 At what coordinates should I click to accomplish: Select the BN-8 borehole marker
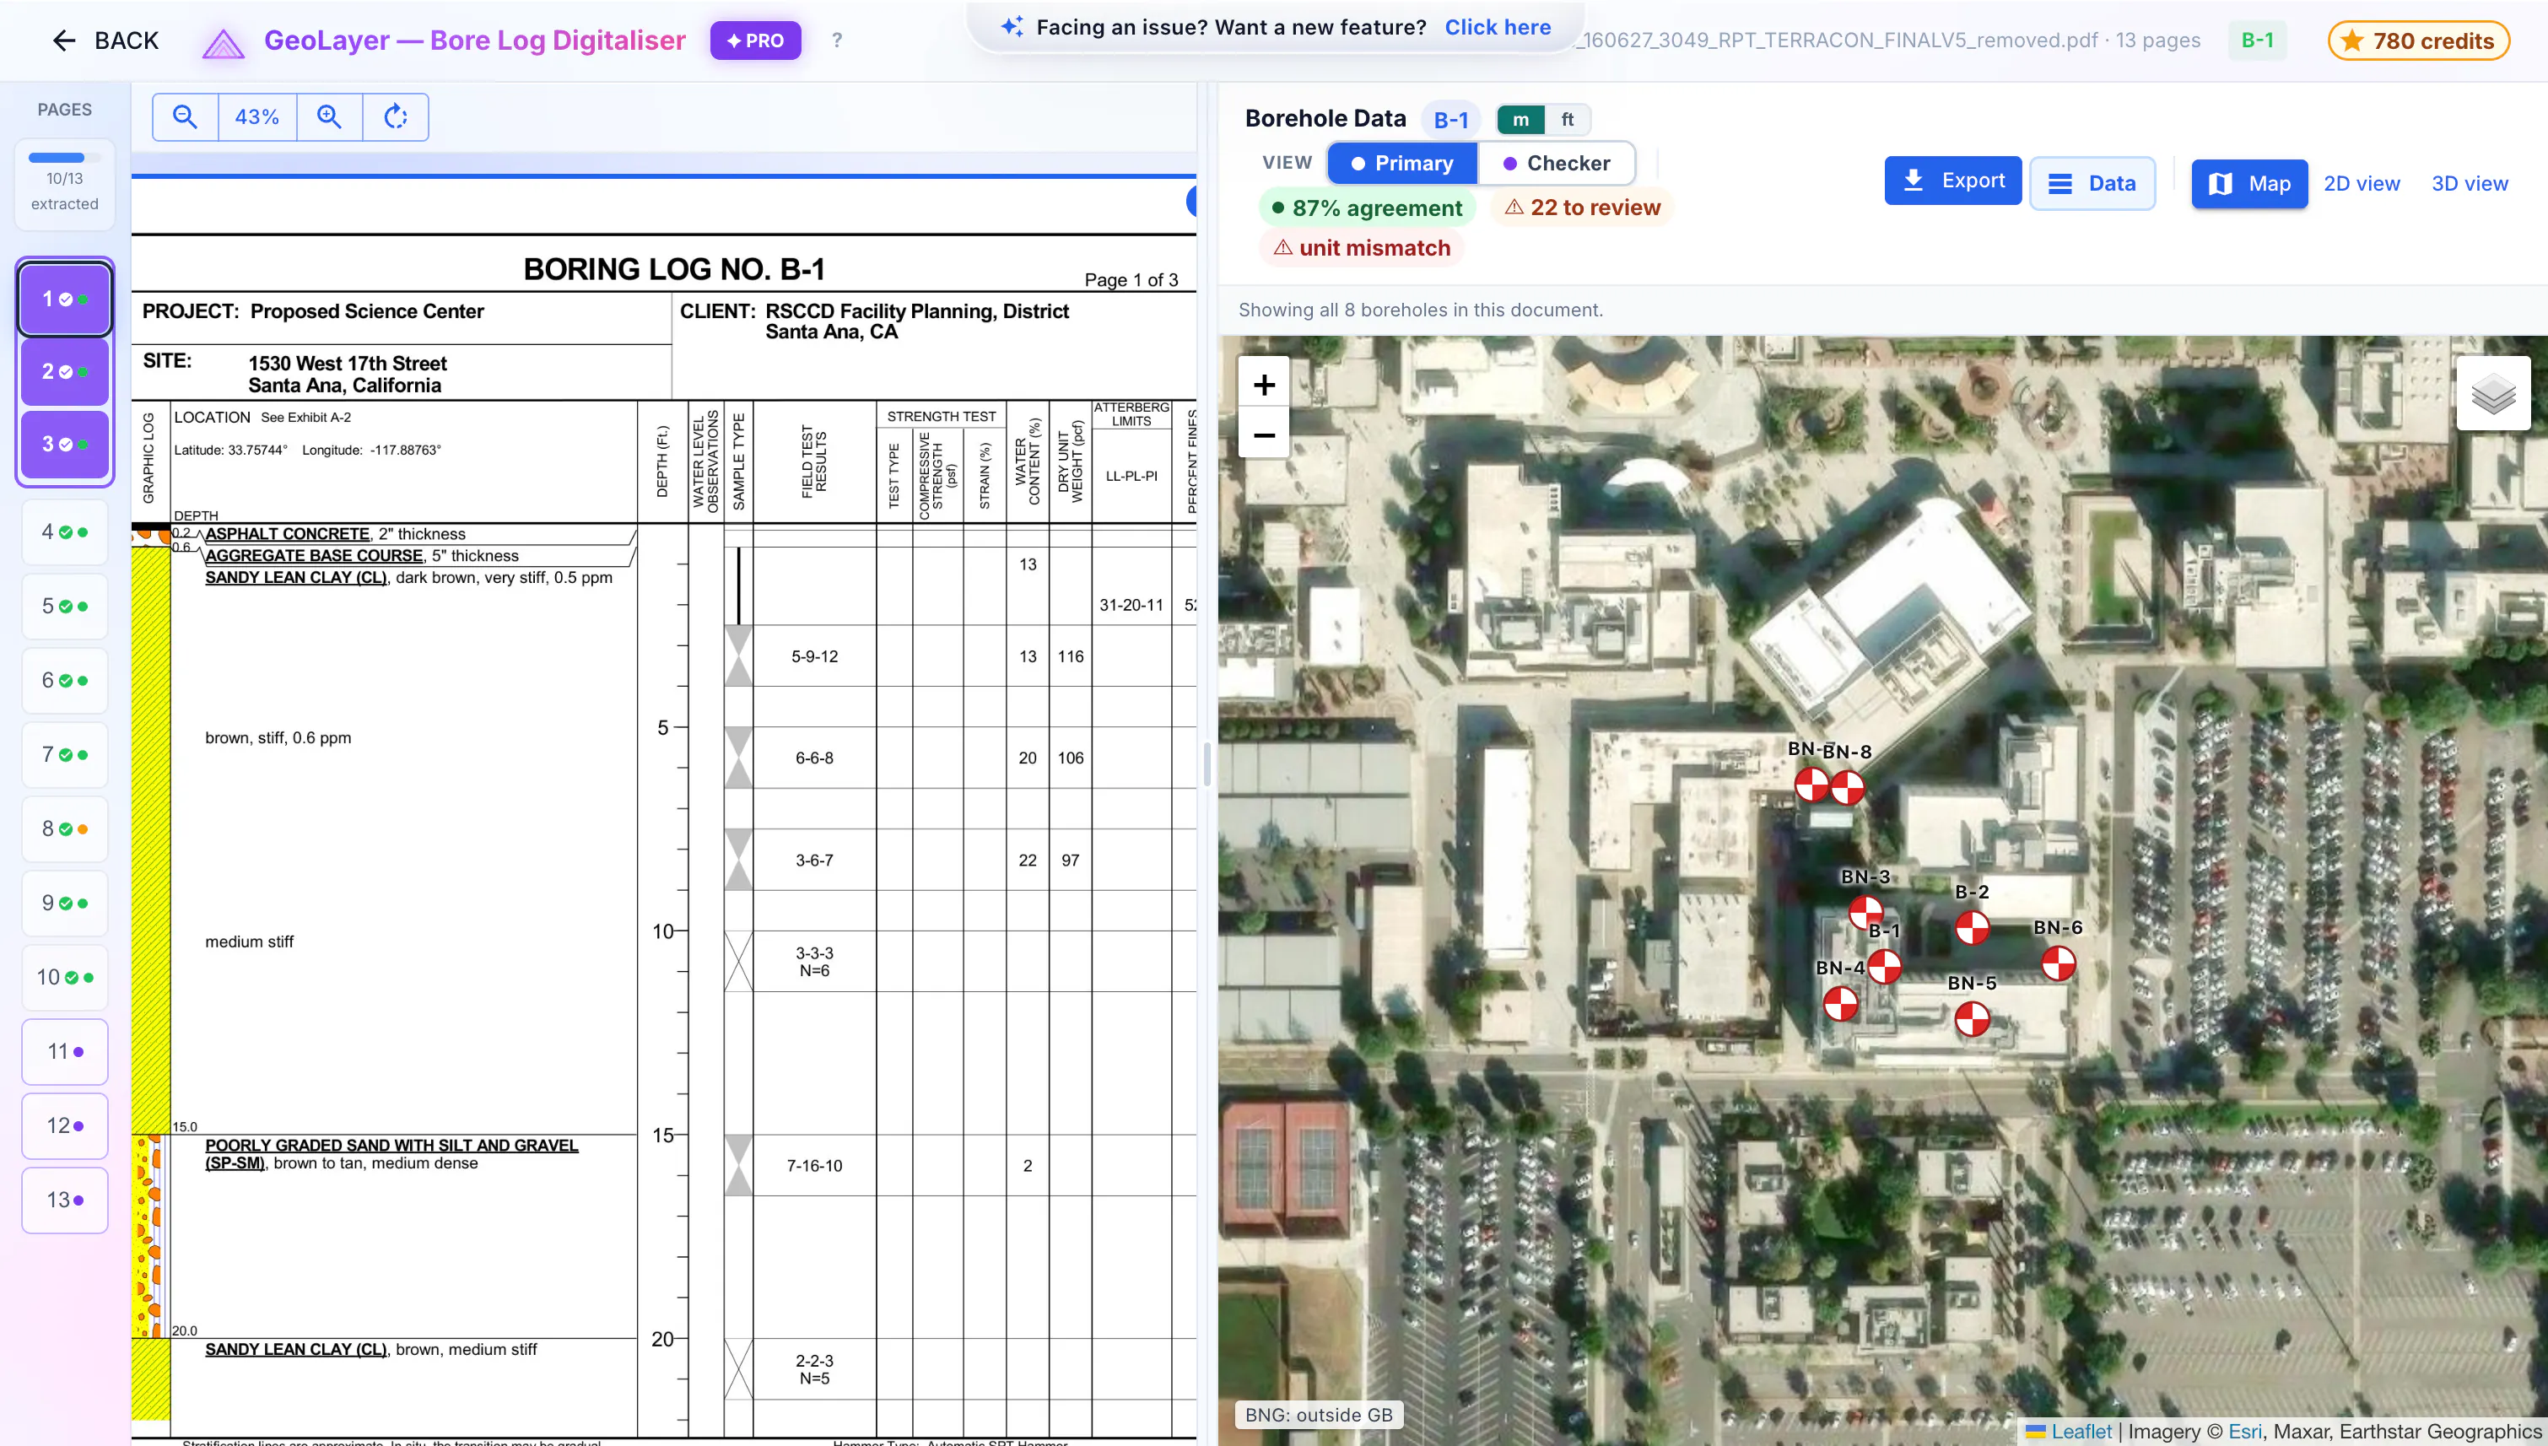(x=1847, y=788)
